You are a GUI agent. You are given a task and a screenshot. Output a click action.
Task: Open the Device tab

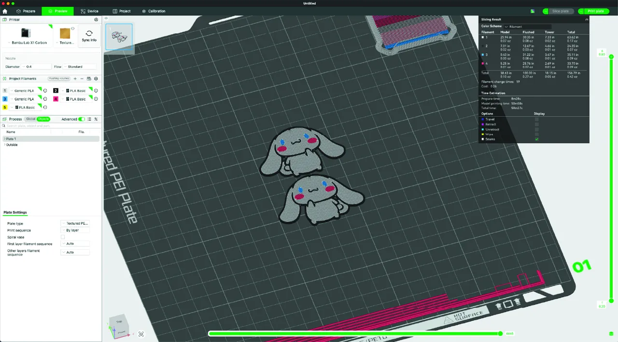89,11
